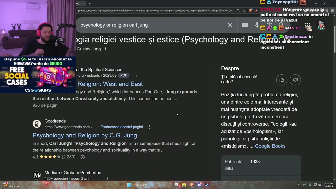336x189 pixels.
Task: Click the streamer webcam overlay
Action: click(x=38, y=28)
